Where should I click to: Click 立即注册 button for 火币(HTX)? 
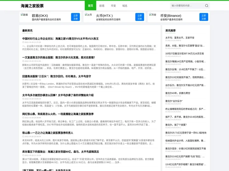point(140,17)
